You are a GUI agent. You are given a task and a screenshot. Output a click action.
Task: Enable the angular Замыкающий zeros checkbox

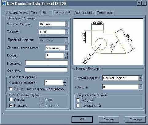point(78,106)
